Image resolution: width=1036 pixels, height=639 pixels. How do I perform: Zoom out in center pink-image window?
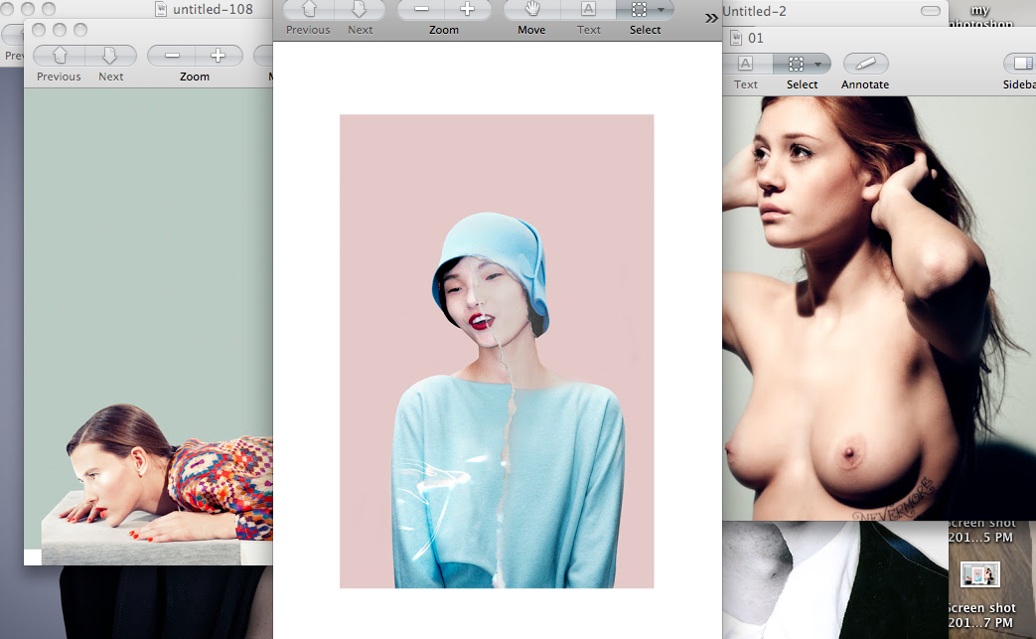coord(421,9)
